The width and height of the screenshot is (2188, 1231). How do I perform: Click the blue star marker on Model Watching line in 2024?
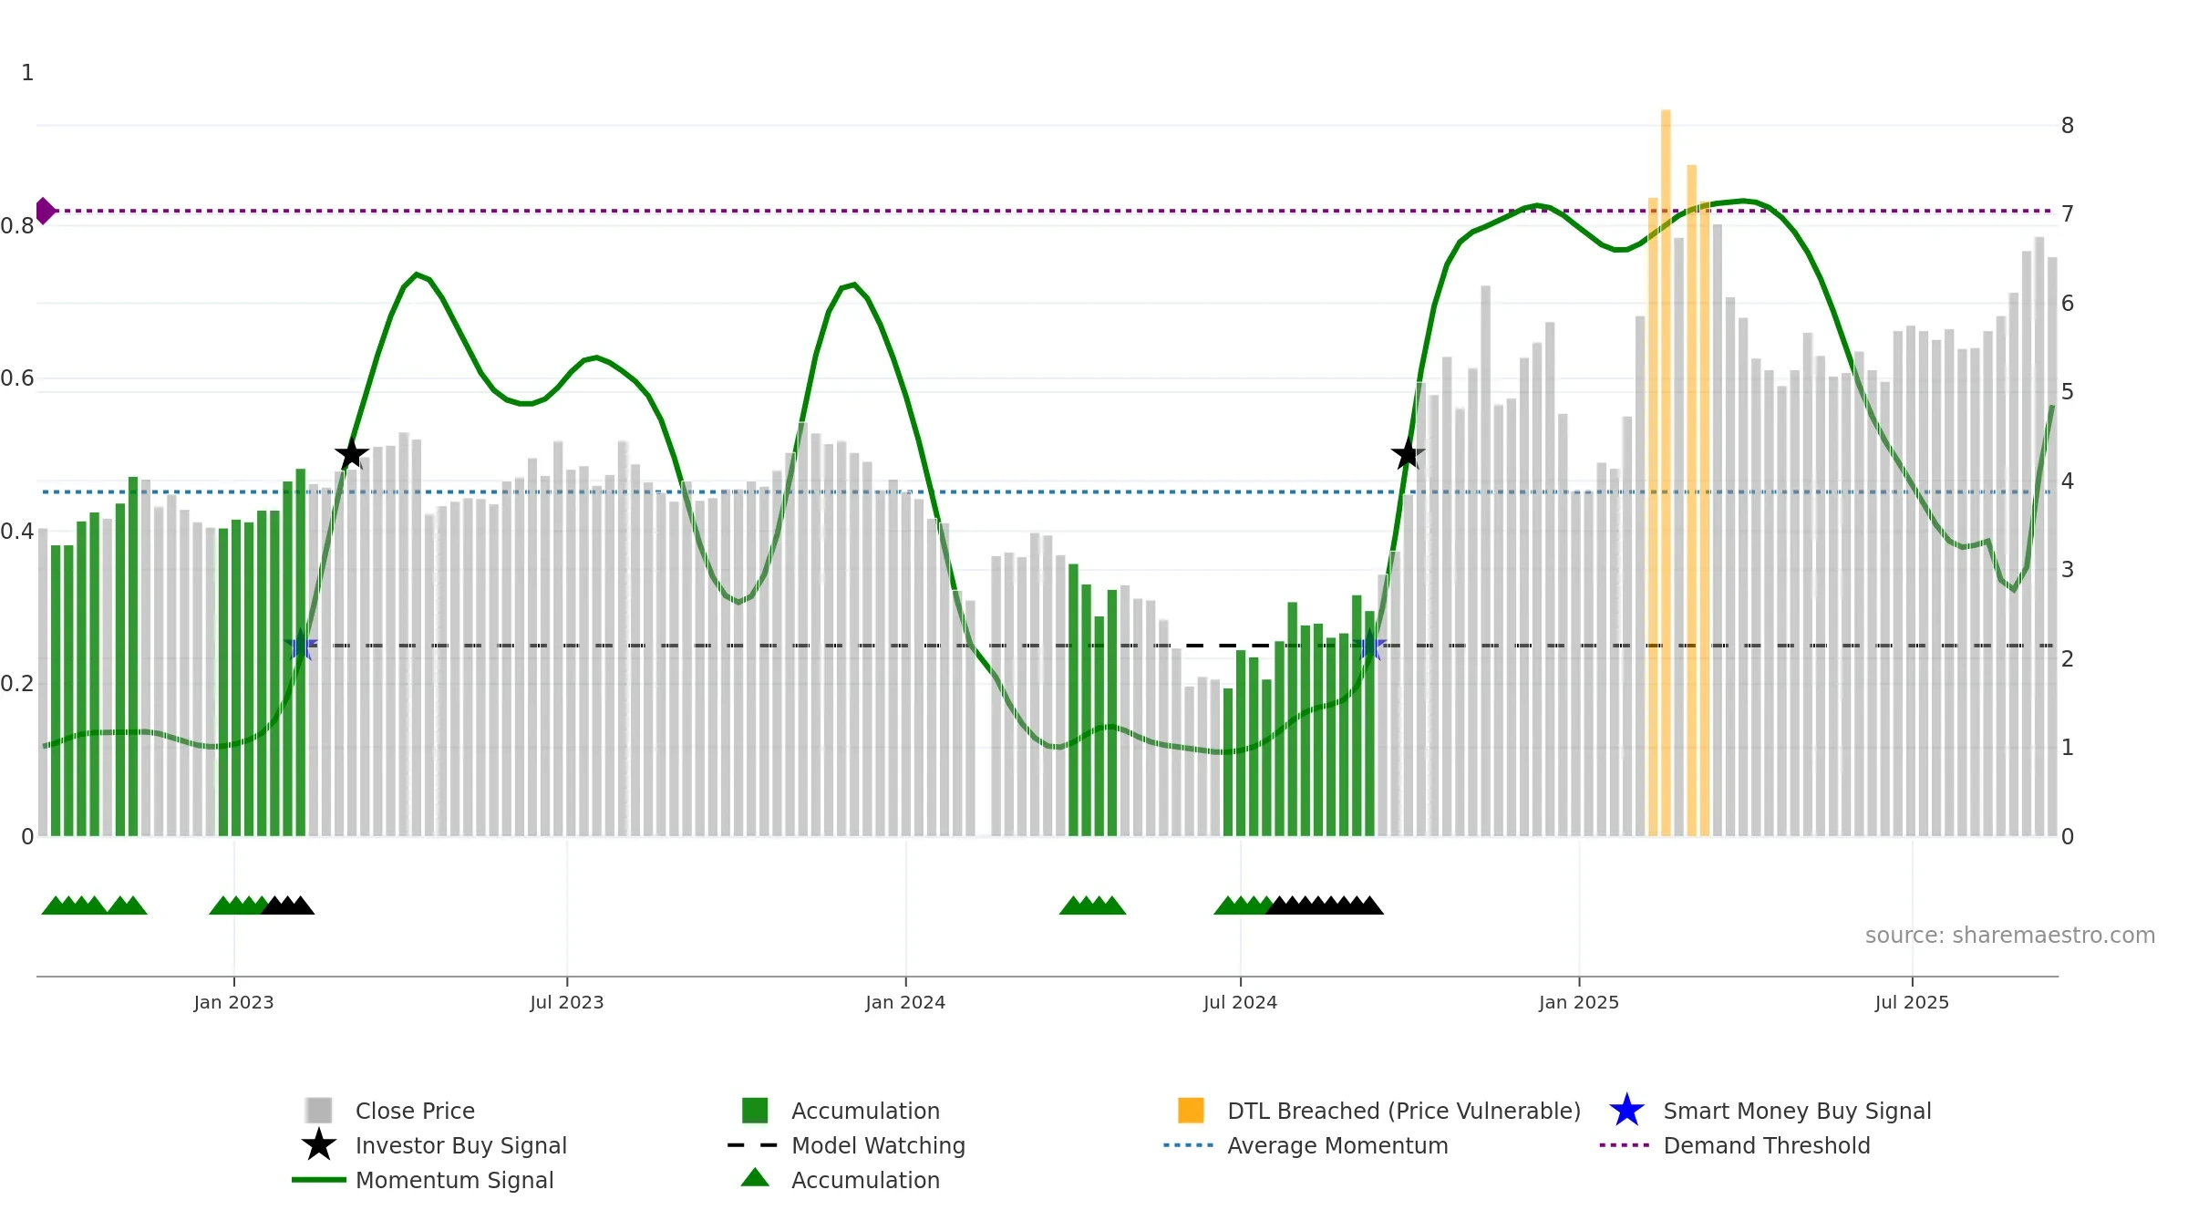pyautogui.click(x=1369, y=645)
